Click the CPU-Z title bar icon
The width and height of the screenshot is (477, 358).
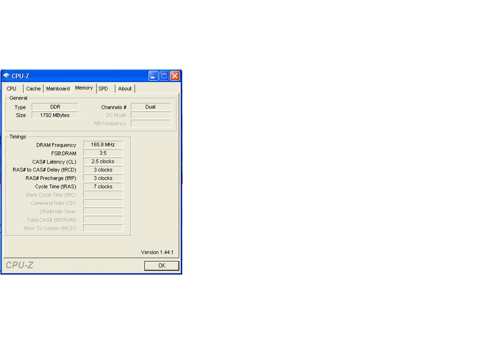(7, 76)
